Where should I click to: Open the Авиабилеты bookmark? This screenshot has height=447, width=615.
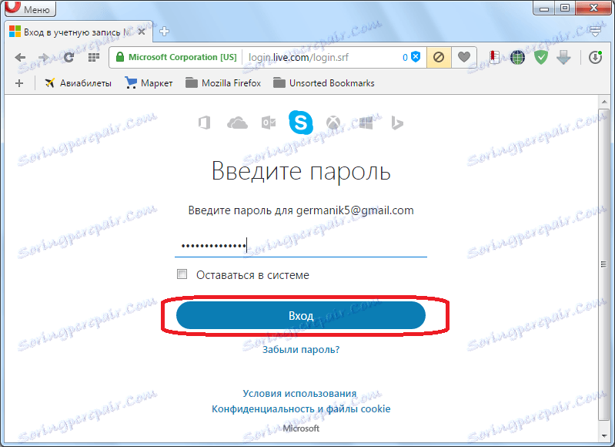click(78, 83)
